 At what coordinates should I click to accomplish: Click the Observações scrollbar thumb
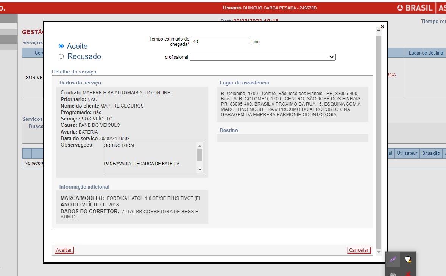[x=200, y=154]
